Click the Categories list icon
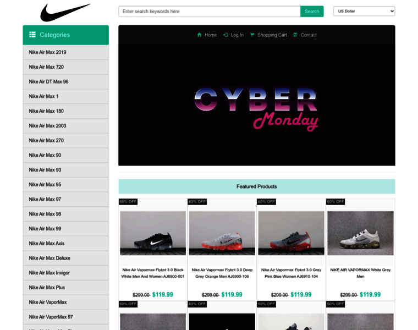The image size is (418, 330). [32, 35]
